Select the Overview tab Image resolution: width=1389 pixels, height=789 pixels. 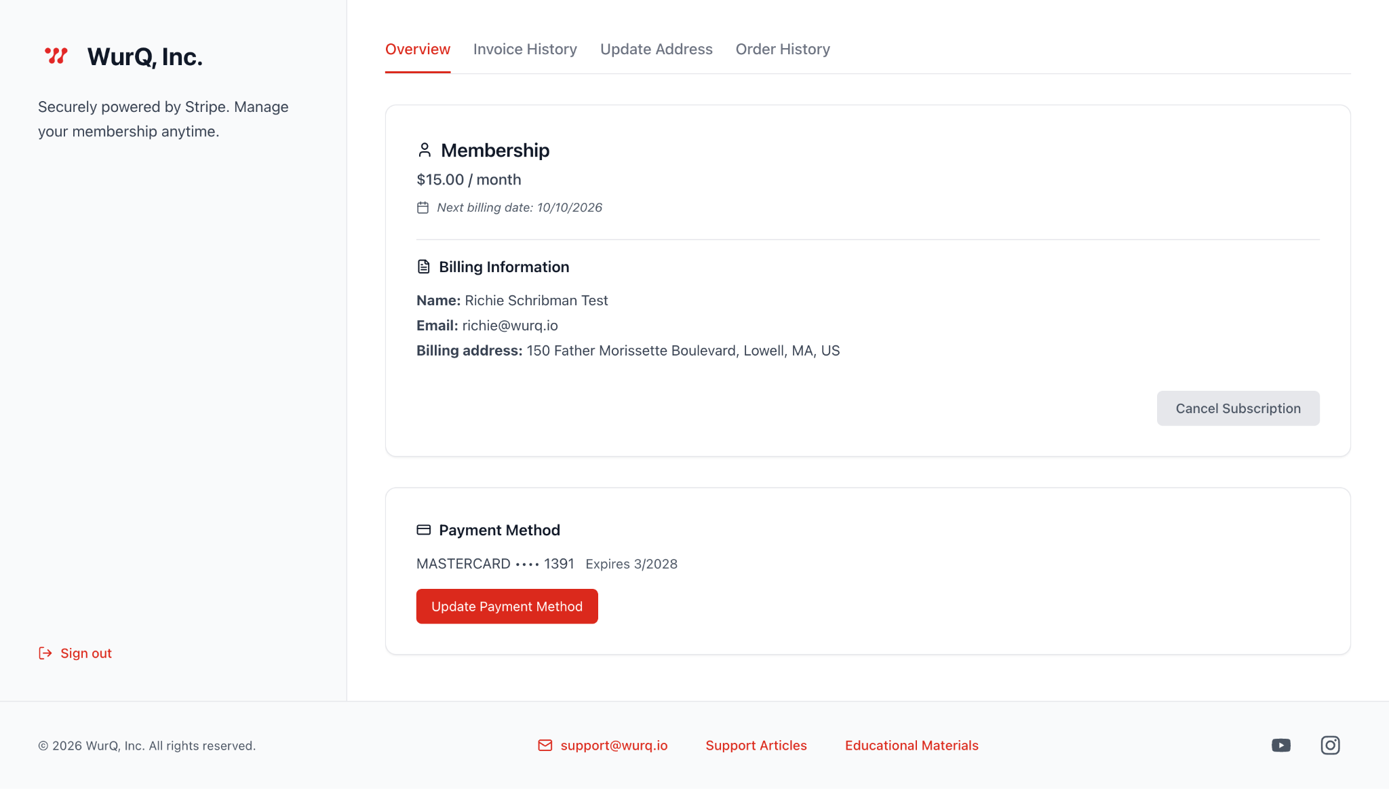pos(418,50)
